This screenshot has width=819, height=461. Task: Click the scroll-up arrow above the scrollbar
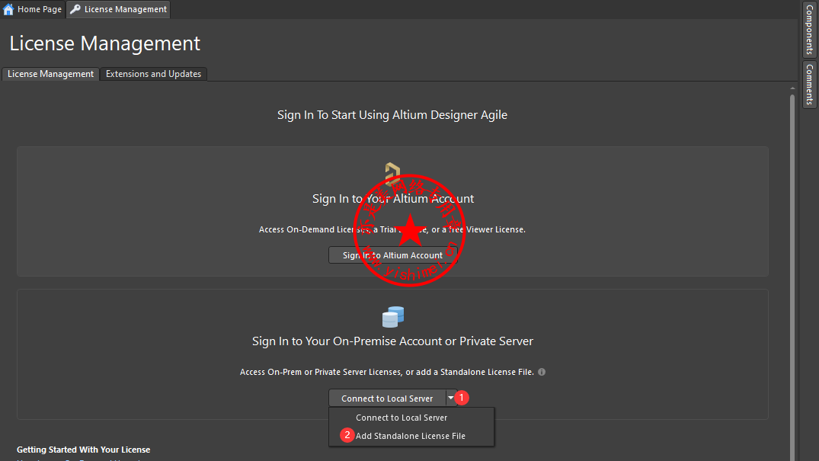pyautogui.click(x=792, y=88)
